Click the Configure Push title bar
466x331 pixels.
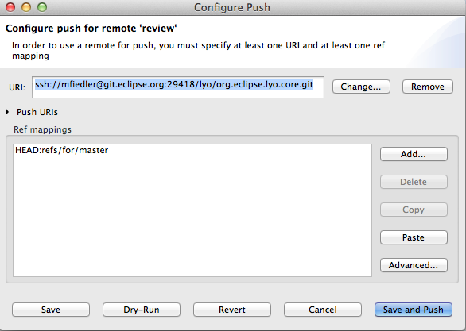pyautogui.click(x=232, y=7)
